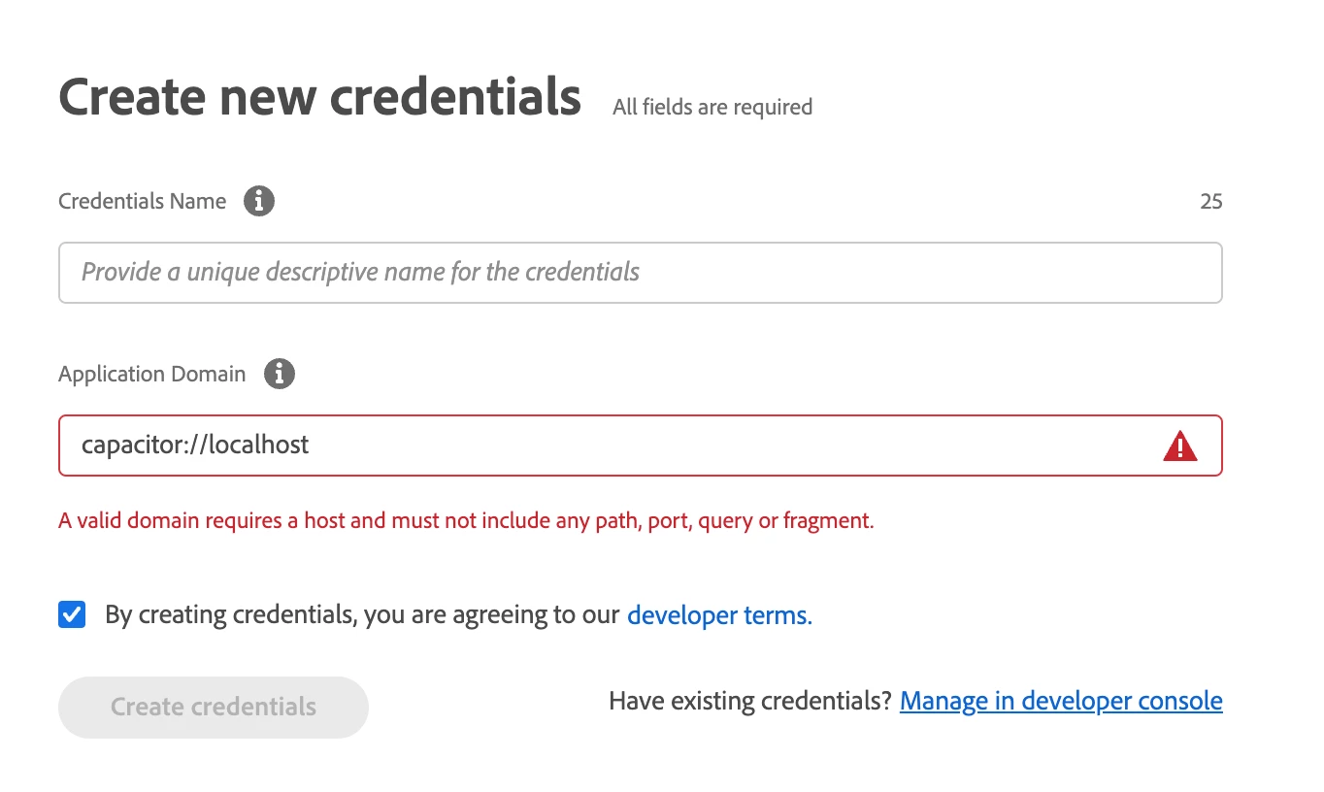Click the red valid domain error message

(x=466, y=521)
